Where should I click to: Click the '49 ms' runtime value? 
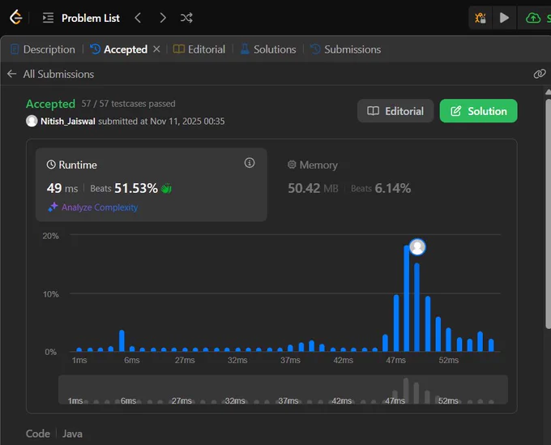[62, 188]
